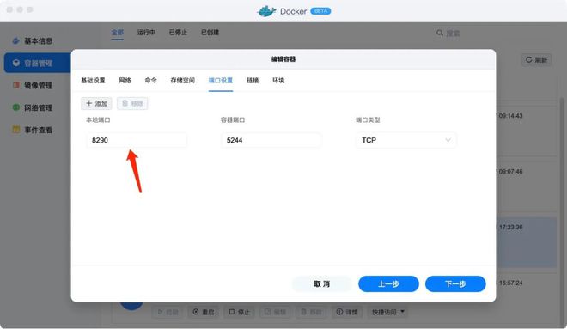Screen dimensions: 567x329
Task: Click the search magnifier icon
Action: 439,33
